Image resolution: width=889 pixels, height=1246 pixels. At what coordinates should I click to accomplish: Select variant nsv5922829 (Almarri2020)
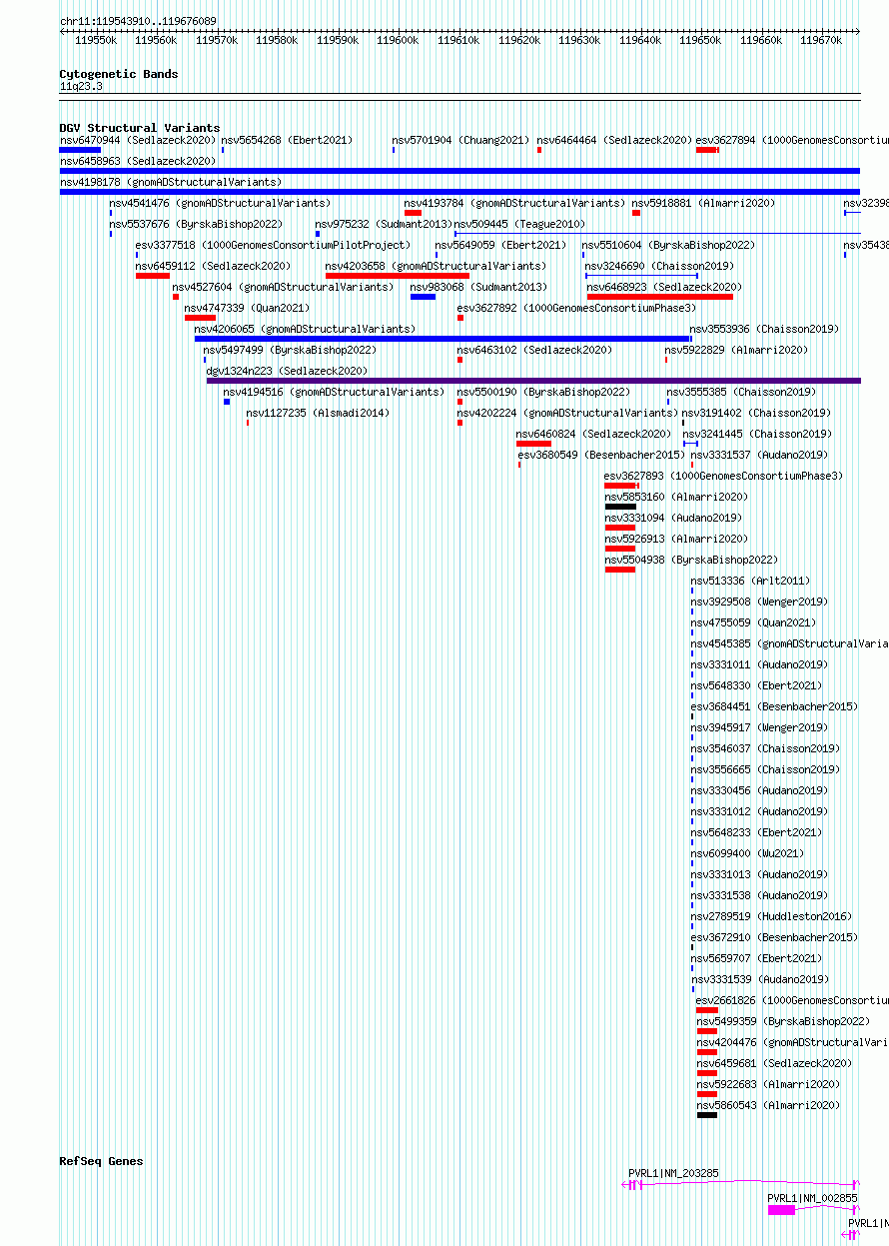click(x=736, y=350)
